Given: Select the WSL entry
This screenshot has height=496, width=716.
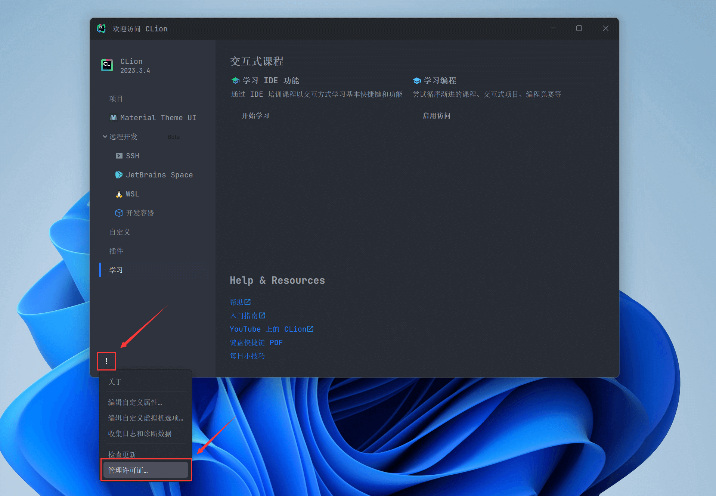Looking at the screenshot, I should click(133, 194).
